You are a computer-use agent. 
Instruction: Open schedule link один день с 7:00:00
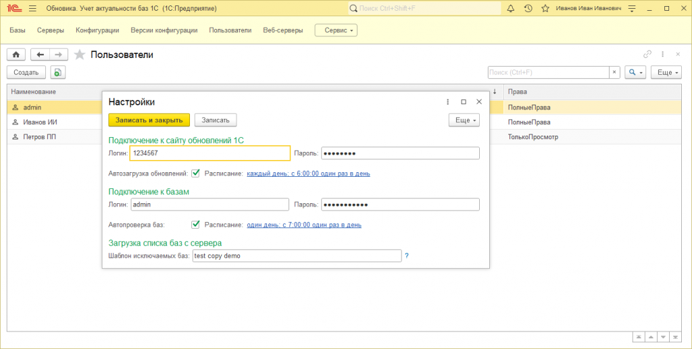pyautogui.click(x=304, y=225)
